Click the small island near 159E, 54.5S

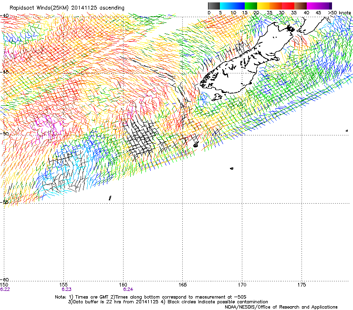[110, 198]
